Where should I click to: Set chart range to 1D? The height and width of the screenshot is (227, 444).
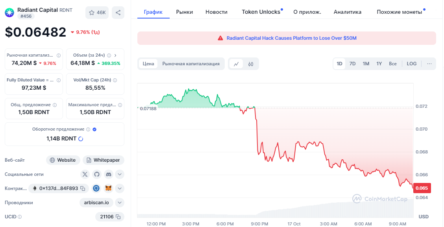click(339, 64)
